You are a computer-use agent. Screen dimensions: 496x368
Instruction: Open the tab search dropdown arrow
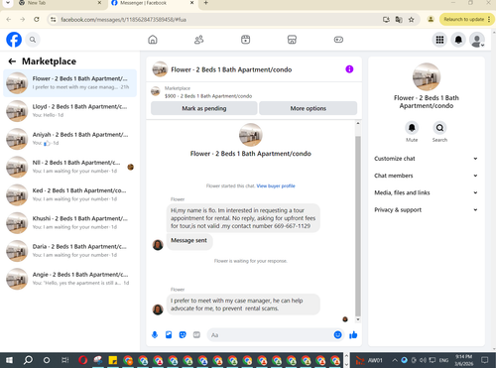pyautogui.click(x=7, y=3)
